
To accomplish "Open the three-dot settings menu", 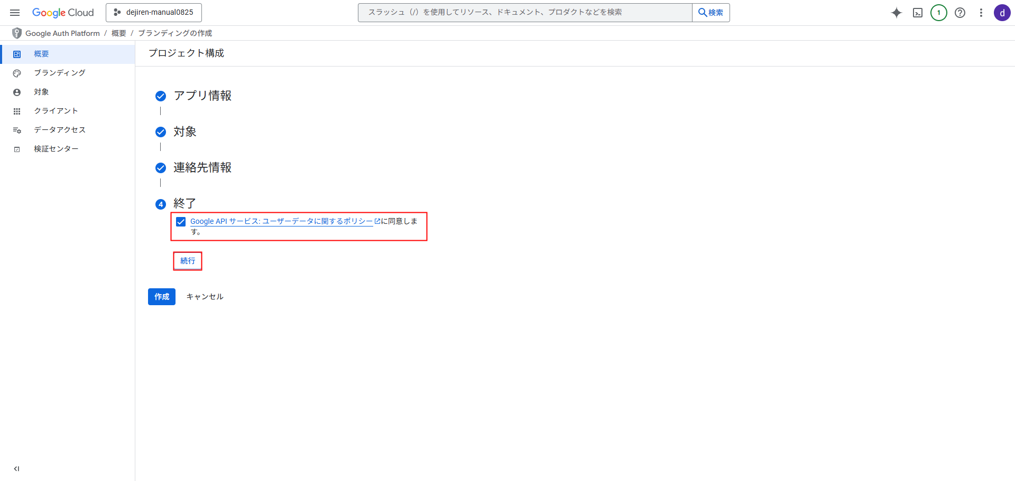I will (981, 13).
